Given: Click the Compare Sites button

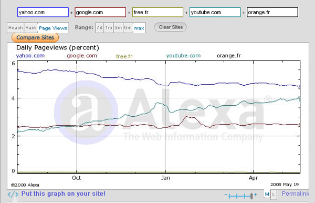Looking at the screenshot, I should coord(35,38).
